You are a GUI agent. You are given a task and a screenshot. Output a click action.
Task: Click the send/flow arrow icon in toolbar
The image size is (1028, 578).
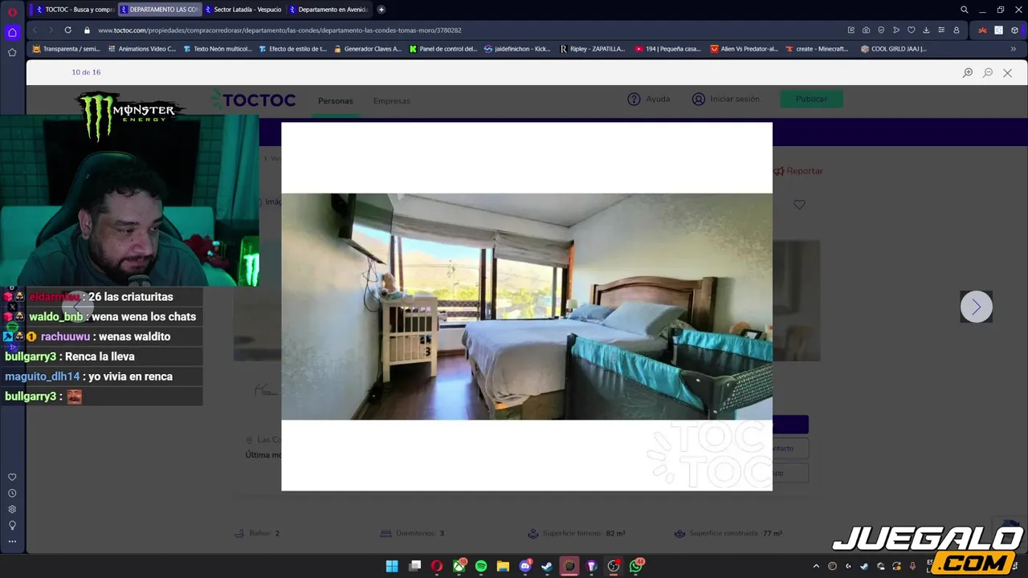(x=896, y=31)
